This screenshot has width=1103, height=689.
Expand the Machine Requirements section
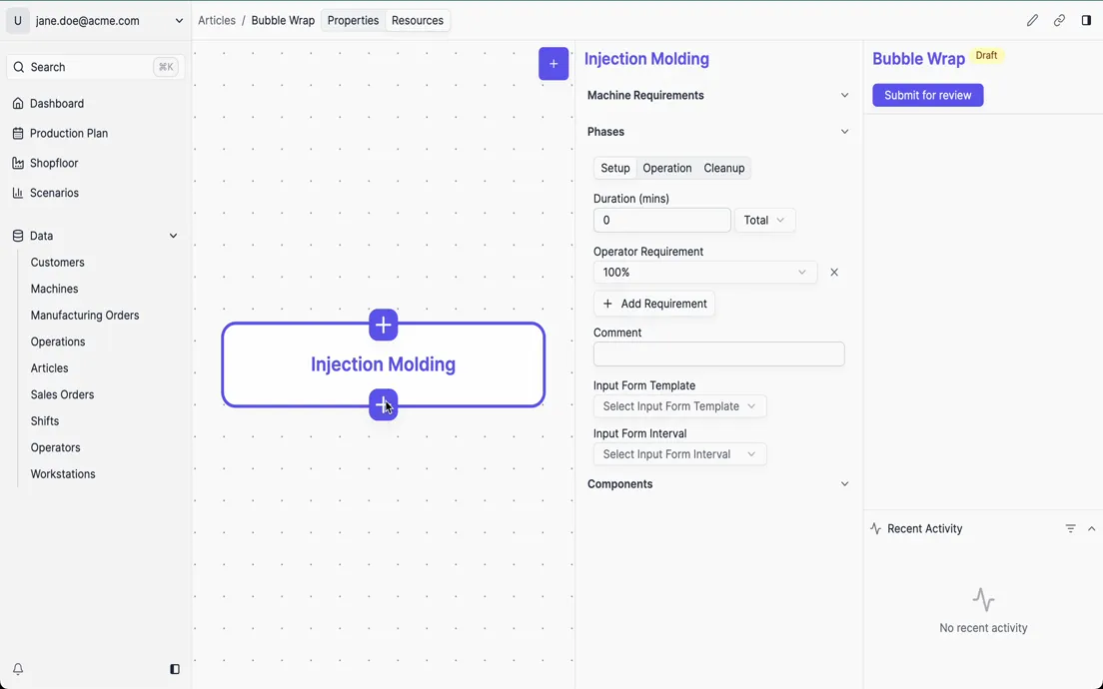[844, 96]
